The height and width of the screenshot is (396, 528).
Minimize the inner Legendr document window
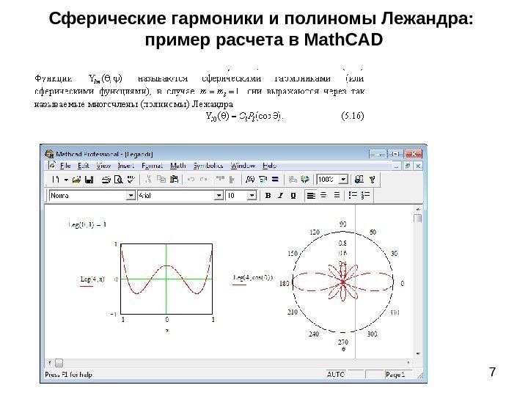coord(397,166)
